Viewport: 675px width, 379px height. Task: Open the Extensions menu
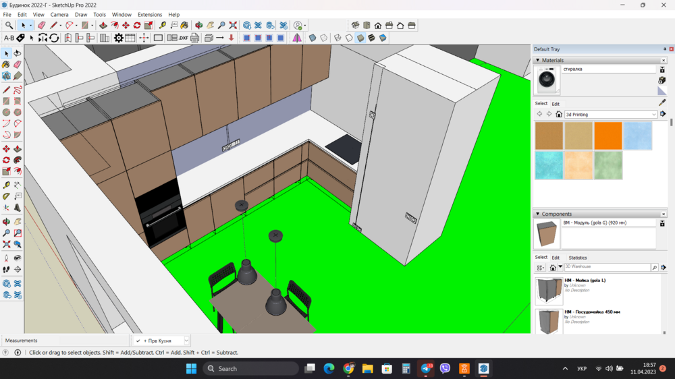(x=149, y=14)
